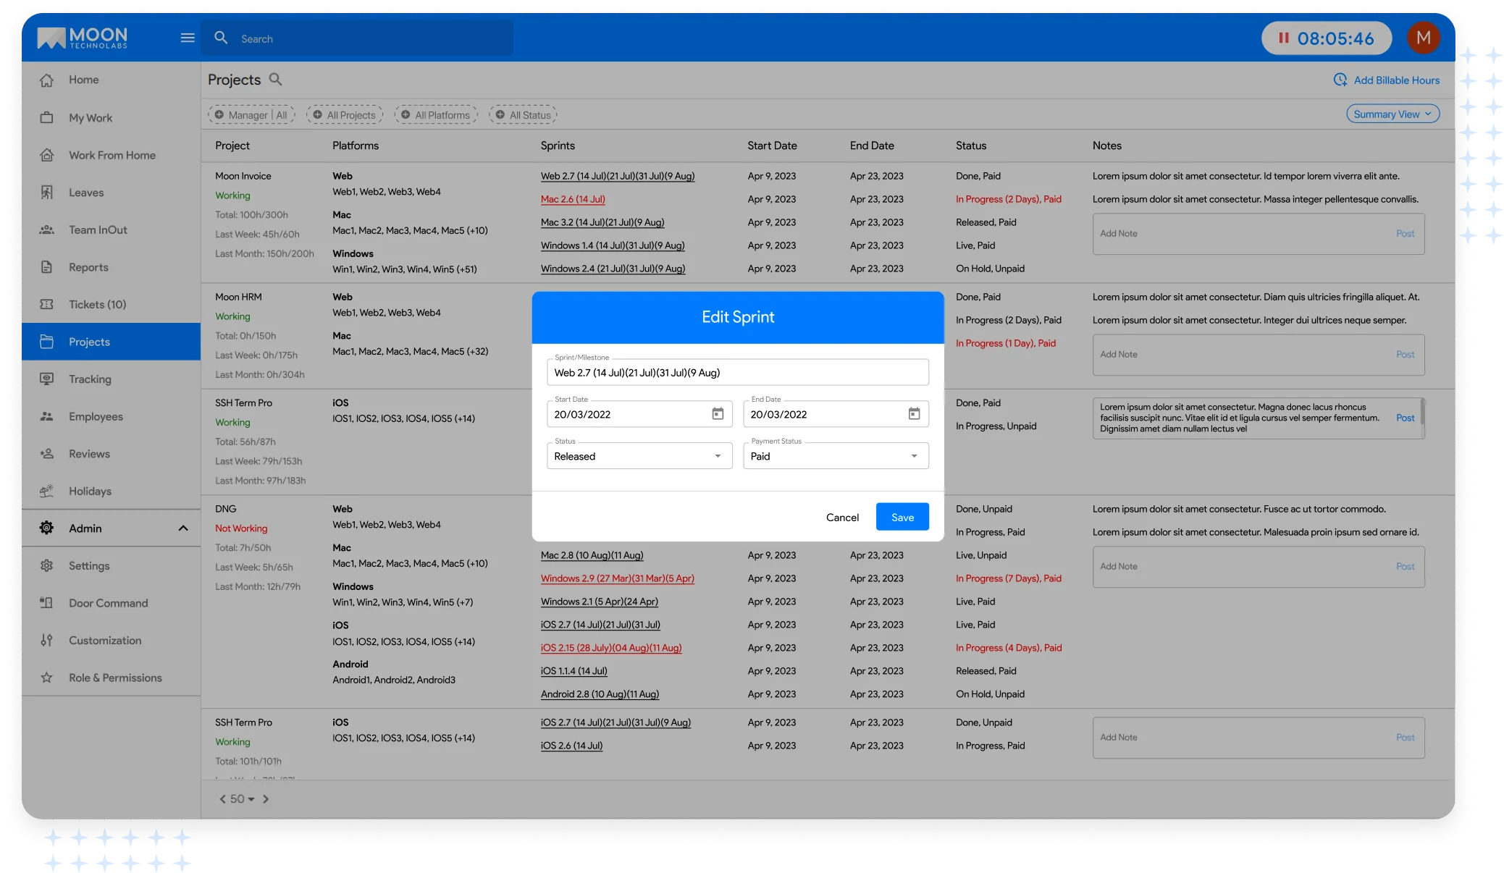Click the Role & Permissions star icon
Image resolution: width=1504 pixels, height=873 pixels.
(x=47, y=678)
